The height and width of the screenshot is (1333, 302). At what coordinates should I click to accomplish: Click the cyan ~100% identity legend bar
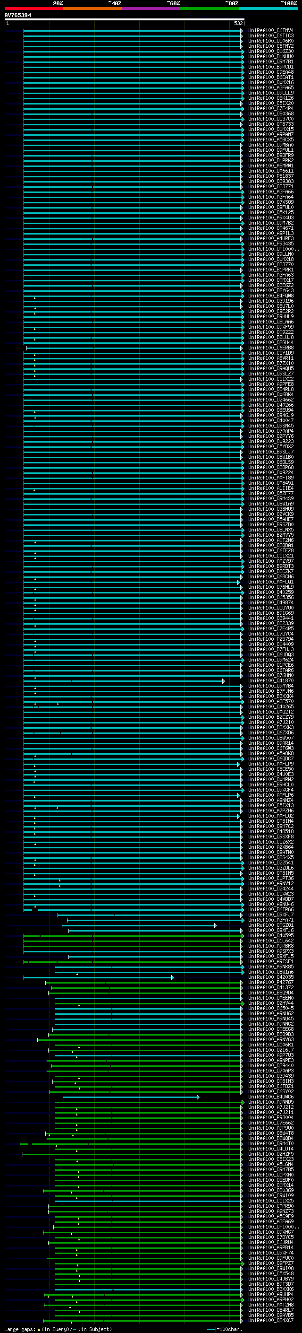pos(268,9)
